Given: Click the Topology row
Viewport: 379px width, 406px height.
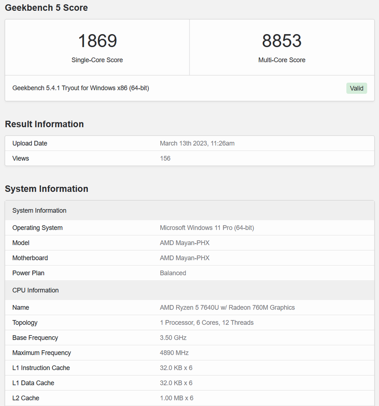Looking at the screenshot, I should (x=25, y=323).
